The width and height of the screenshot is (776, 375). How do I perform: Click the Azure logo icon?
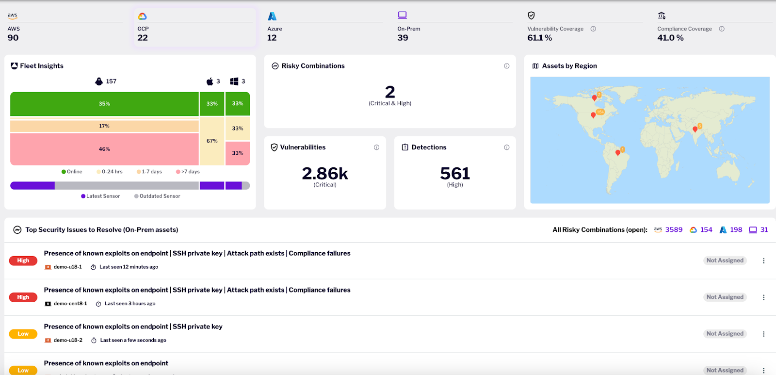tap(272, 16)
